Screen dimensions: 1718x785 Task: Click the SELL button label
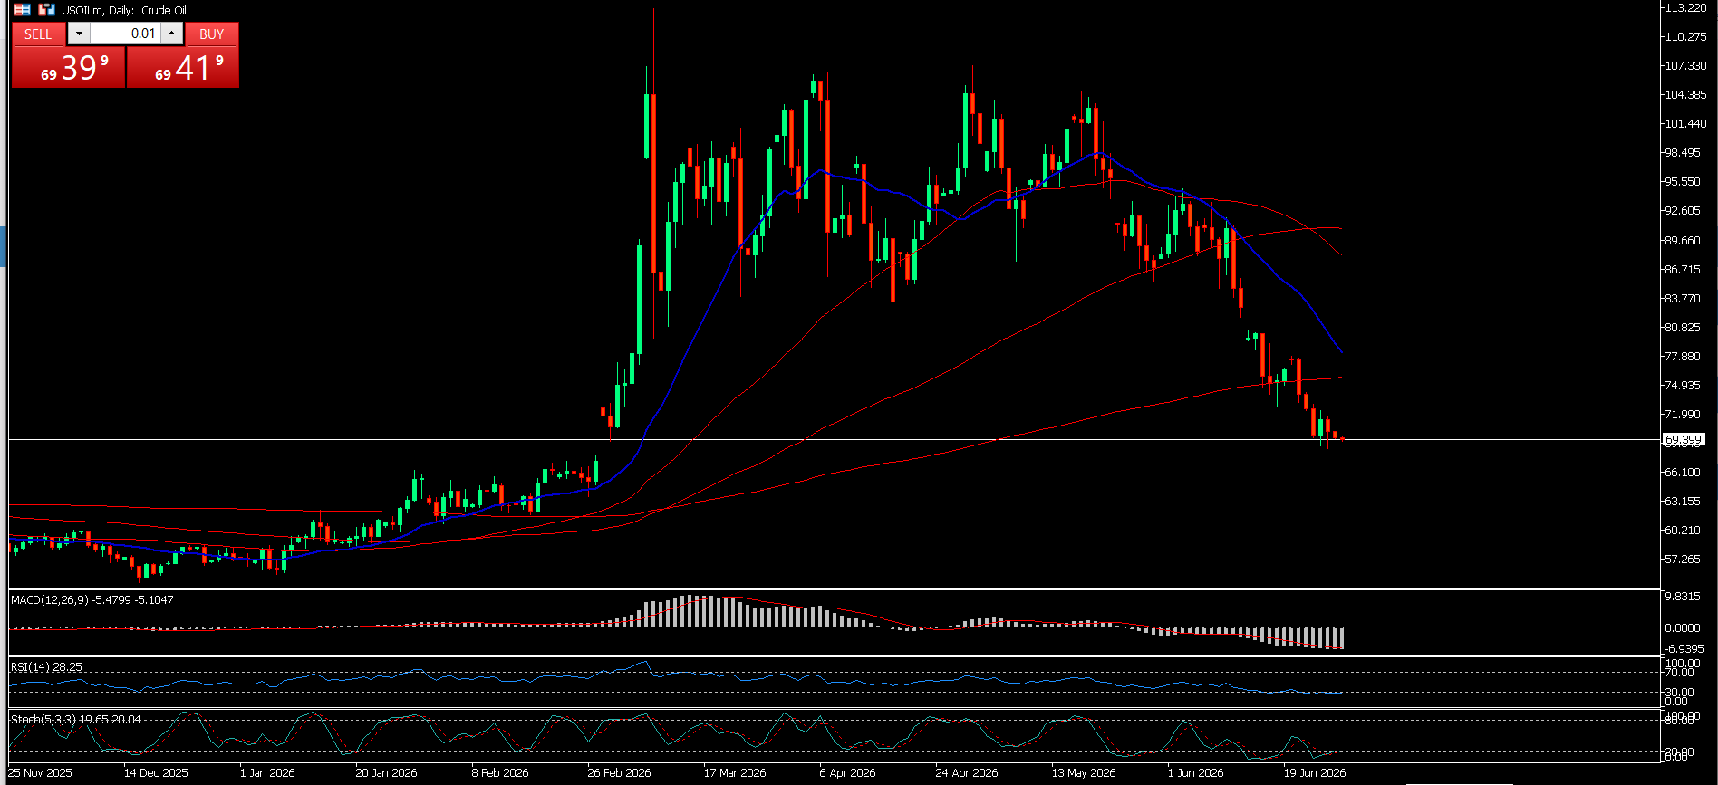38,34
